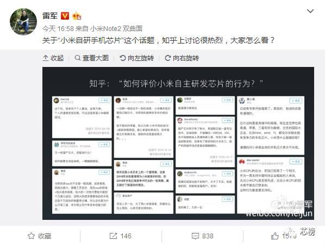Click the magnifier icon beside 查看大图

(x=78, y=58)
